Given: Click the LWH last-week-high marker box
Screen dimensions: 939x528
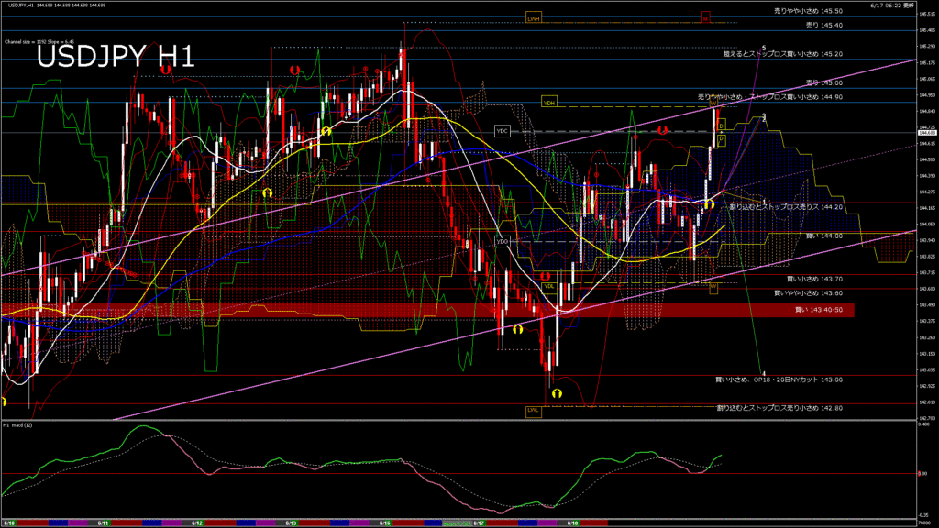Looking at the screenshot, I should 534,18.
